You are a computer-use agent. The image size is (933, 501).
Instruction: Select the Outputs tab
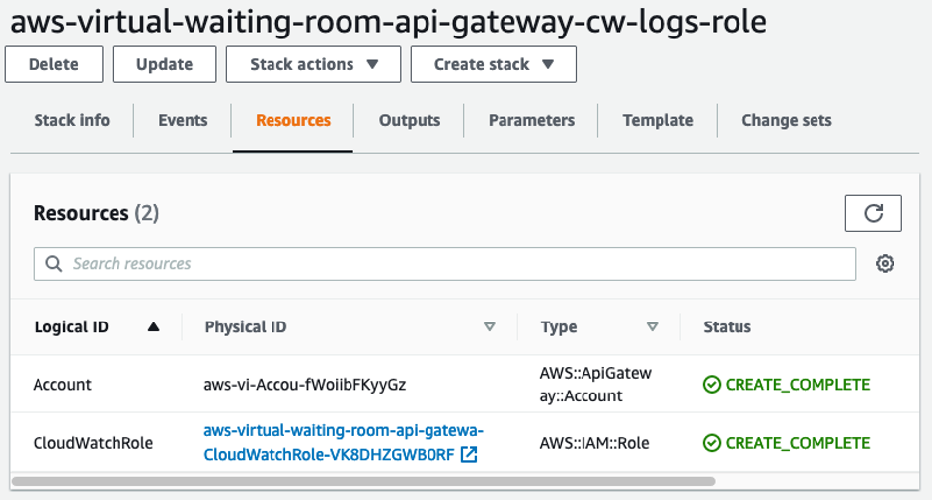410,121
